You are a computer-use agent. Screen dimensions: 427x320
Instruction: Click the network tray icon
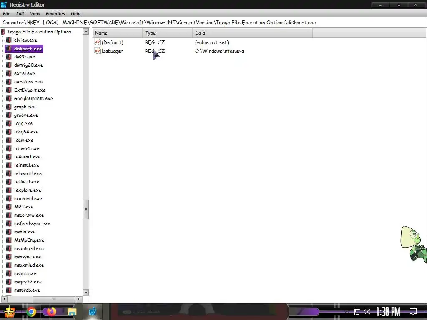coord(357,312)
